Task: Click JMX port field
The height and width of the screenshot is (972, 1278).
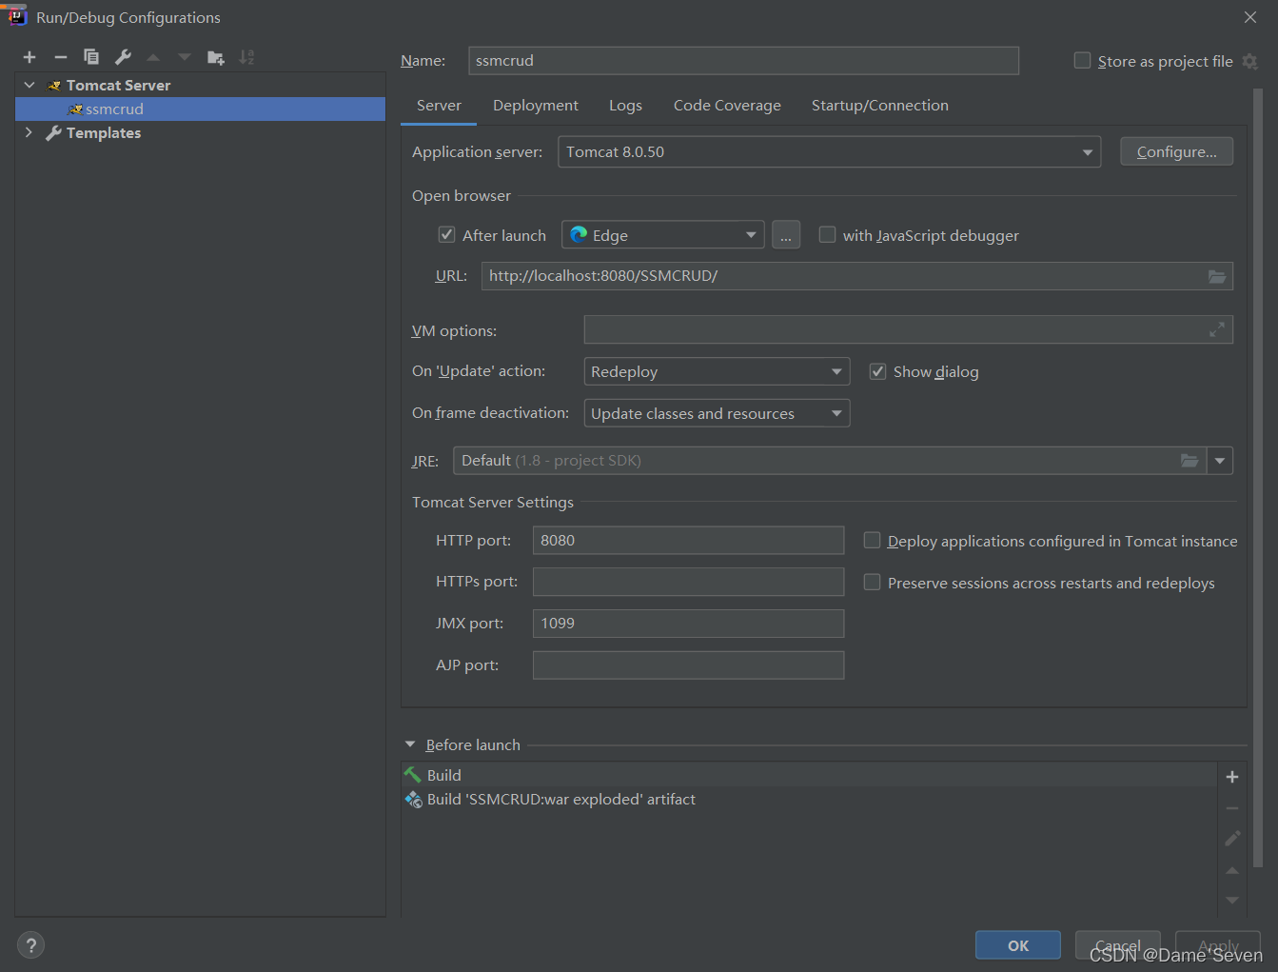Action: coord(688,624)
